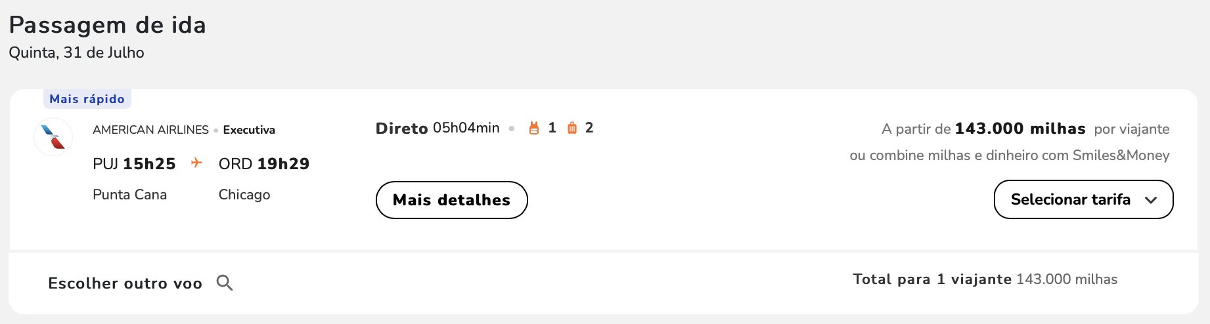The width and height of the screenshot is (1210, 324).
Task: Click the carry-on backpack baggage icon
Action: [x=534, y=128]
